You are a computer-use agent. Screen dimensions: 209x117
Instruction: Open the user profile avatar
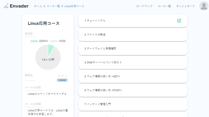coord(204,6)
